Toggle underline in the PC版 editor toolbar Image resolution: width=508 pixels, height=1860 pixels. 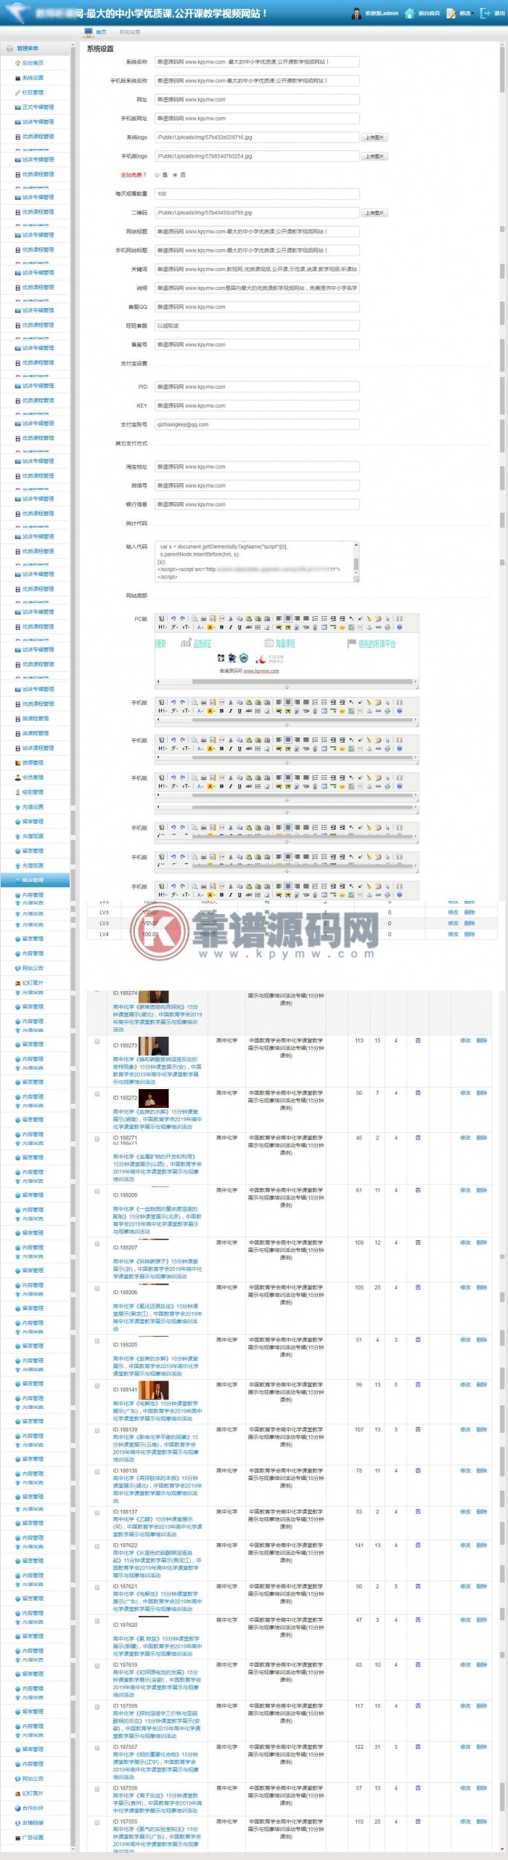239,627
